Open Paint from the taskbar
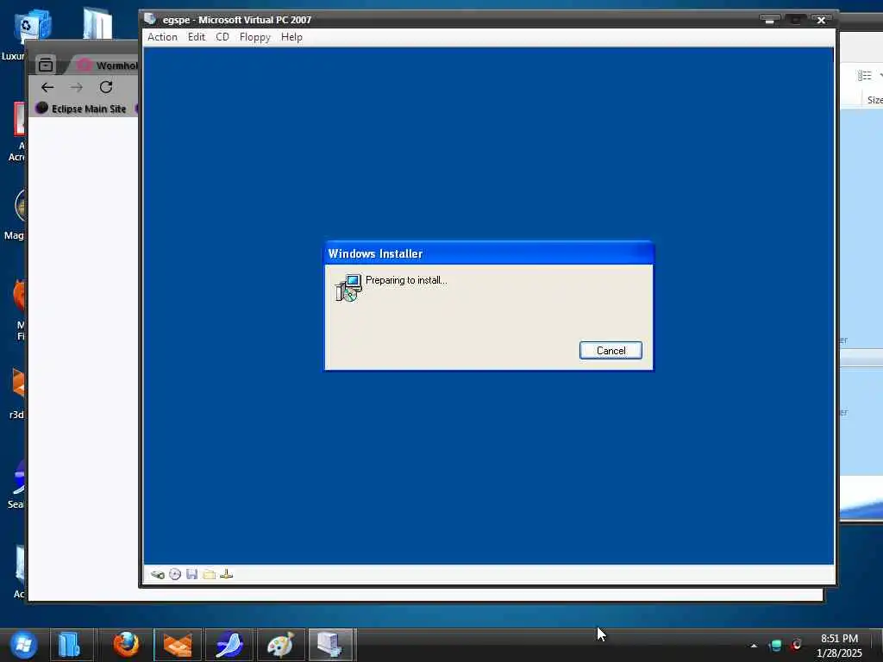Viewport: 883px width, 662px height. (x=280, y=645)
